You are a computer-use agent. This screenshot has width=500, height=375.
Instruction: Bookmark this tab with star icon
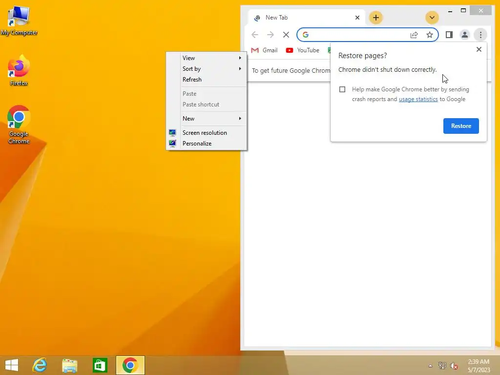[x=430, y=35]
